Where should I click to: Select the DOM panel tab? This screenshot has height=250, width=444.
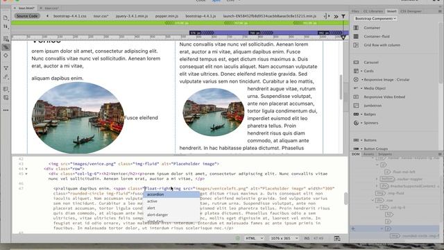click(x=356, y=154)
